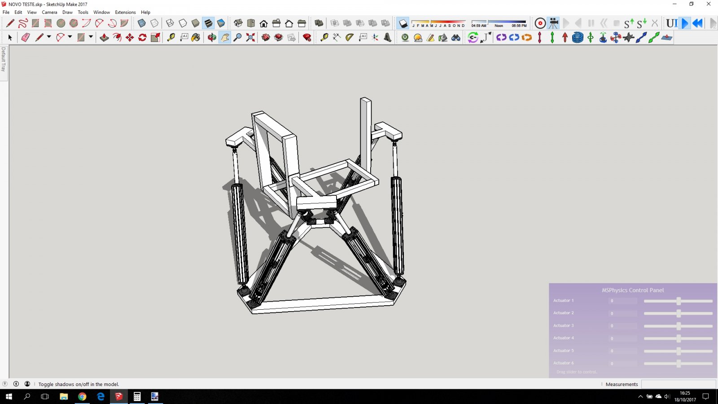Activate the Orbit camera tool
Viewport: 718px width, 404px height.
[212, 38]
